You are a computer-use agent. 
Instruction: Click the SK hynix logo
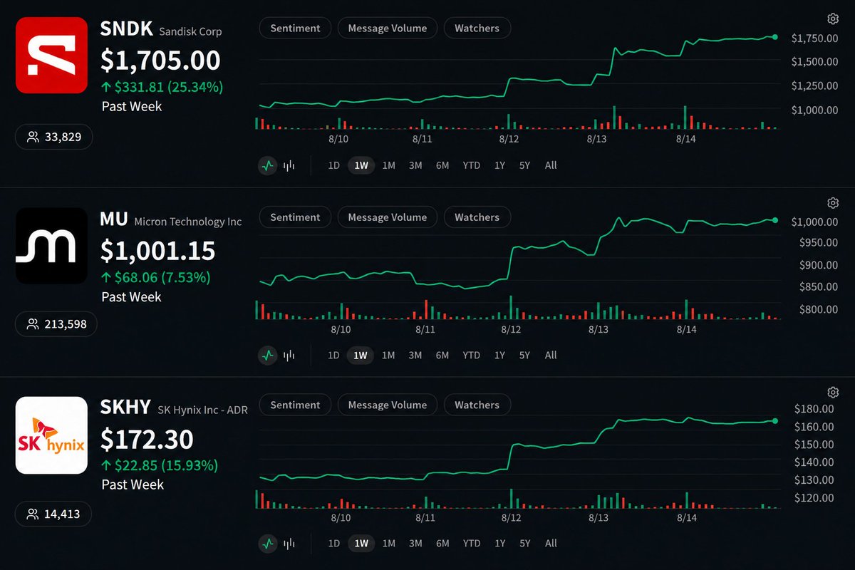51,436
